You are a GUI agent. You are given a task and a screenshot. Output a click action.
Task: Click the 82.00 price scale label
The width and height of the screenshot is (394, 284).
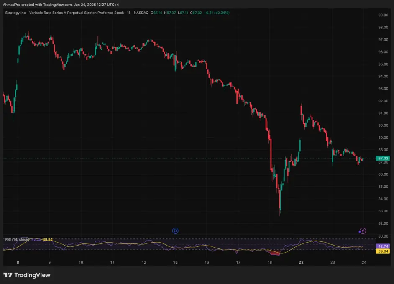[383, 223]
